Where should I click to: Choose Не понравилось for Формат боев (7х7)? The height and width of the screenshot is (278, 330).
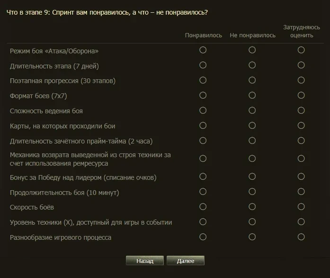[252, 95]
